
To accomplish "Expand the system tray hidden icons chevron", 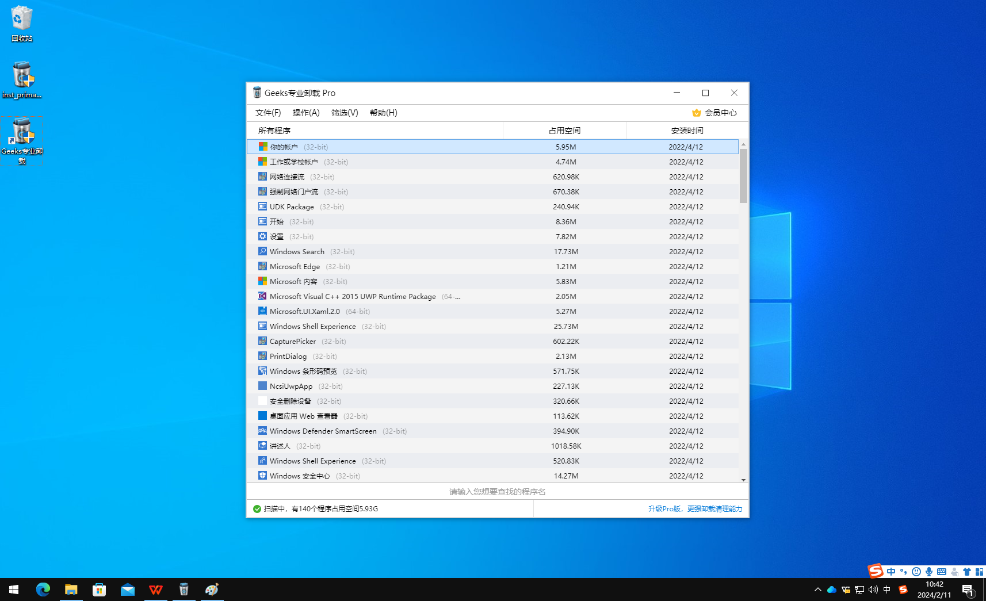I will click(x=818, y=589).
